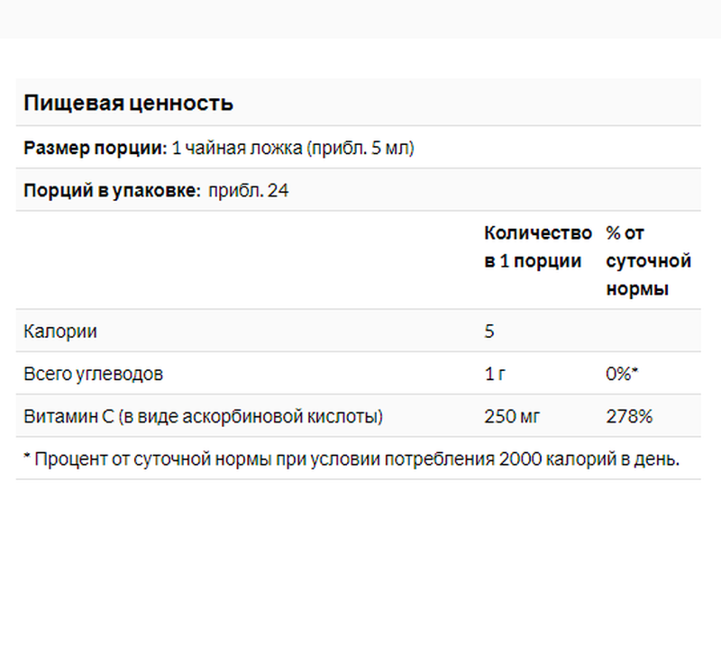Click the carbohydrate amount '1 г'
Screen dimensions: 721x662
coord(495,374)
